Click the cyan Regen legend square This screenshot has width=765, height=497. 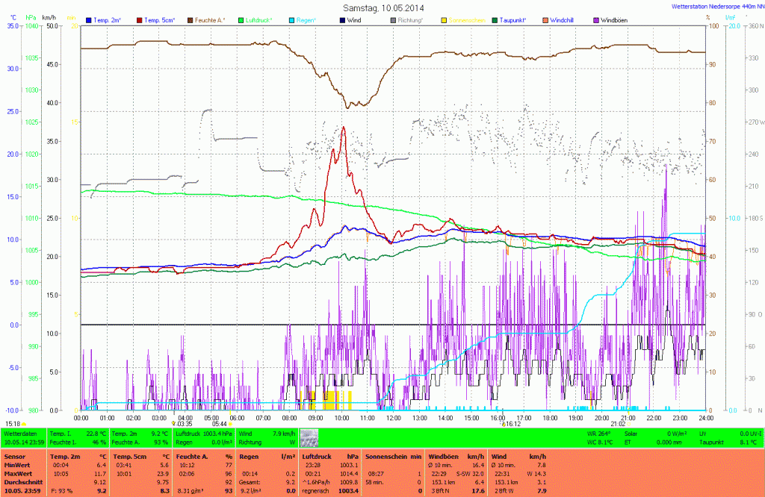pyautogui.click(x=292, y=19)
